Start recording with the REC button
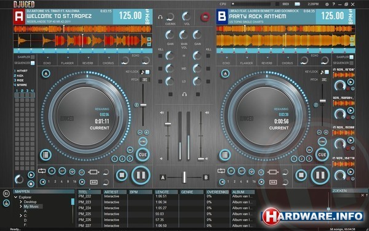Viewport: 369px width, 231px height. coord(205,17)
